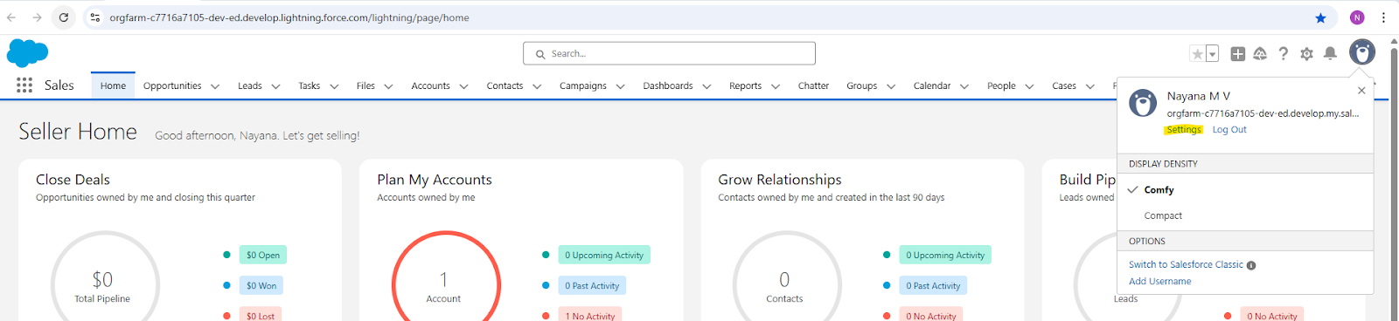This screenshot has height=321, width=1399.
Task: Open the Tasks tab
Action: tap(310, 85)
